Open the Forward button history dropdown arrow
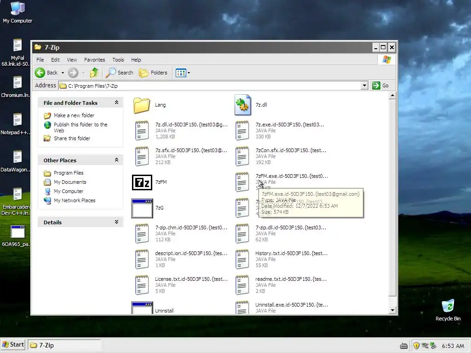The width and height of the screenshot is (471, 353). 83,73
